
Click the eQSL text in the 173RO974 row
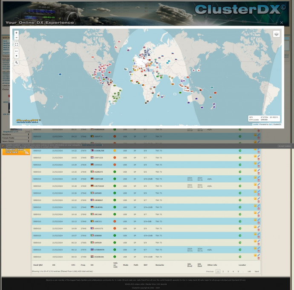tap(210, 250)
